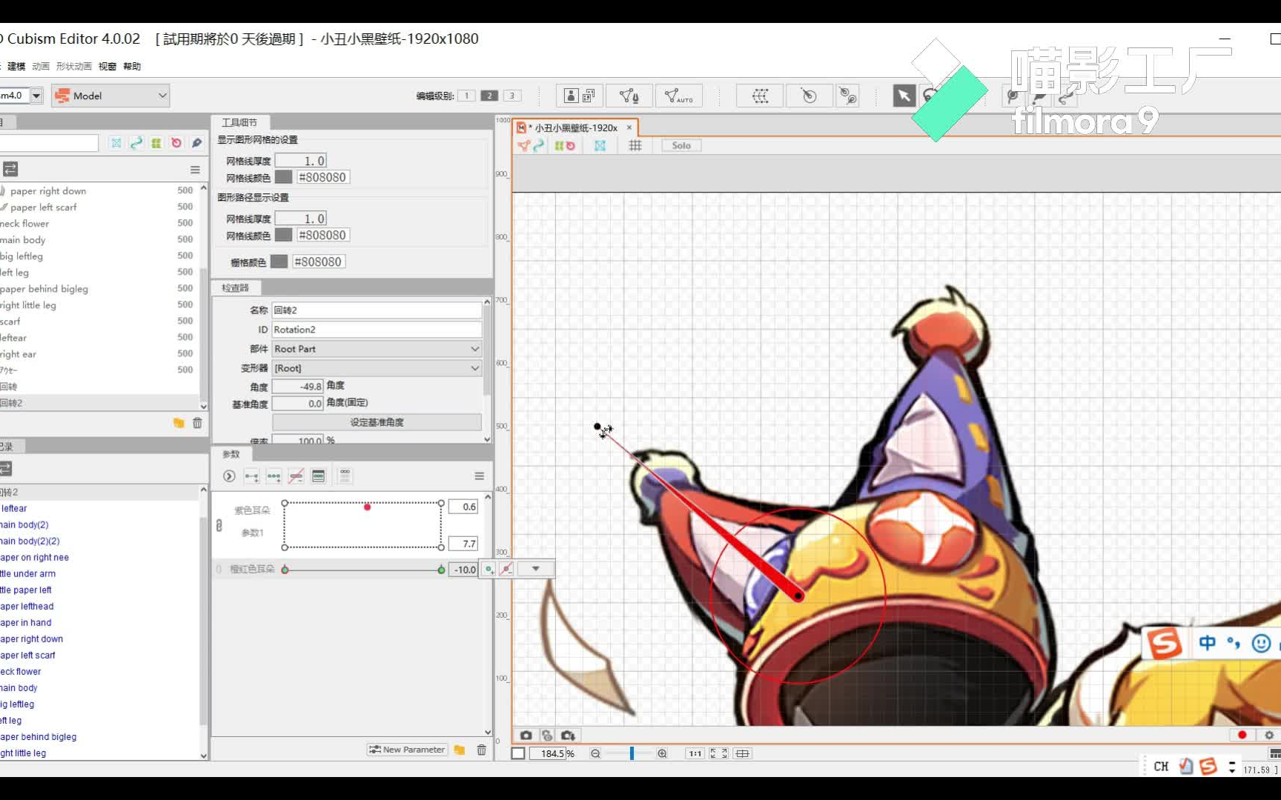Click the 栅格颜色 gray swatch
The width and height of the screenshot is (1281, 800).
(279, 261)
